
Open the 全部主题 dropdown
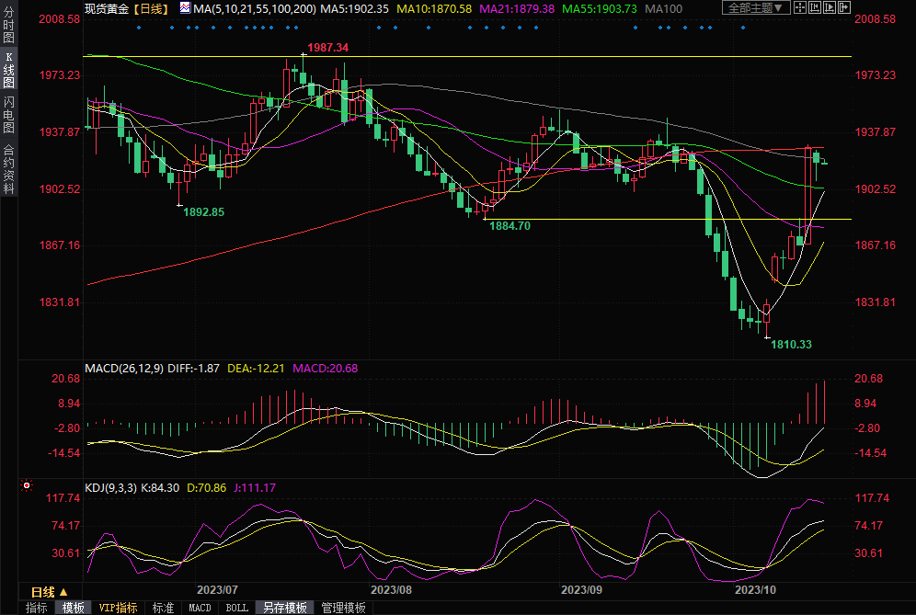756,8
